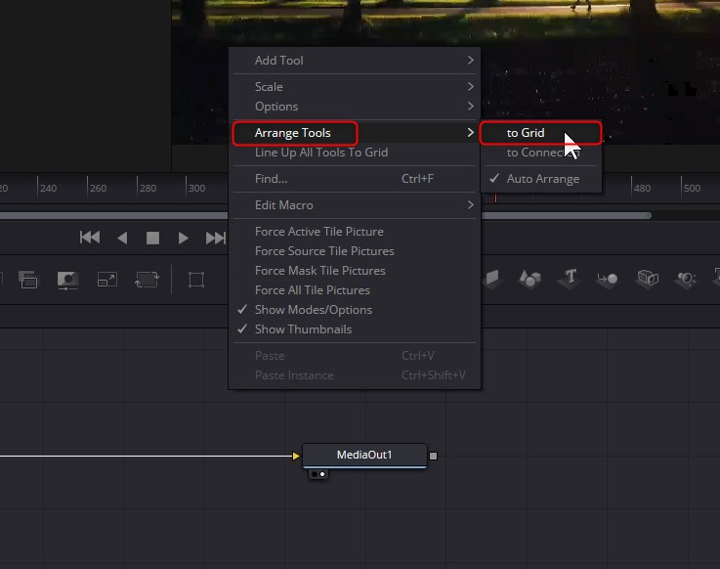Click Add Tool submenu arrow
The image size is (720, 569).
pos(470,61)
